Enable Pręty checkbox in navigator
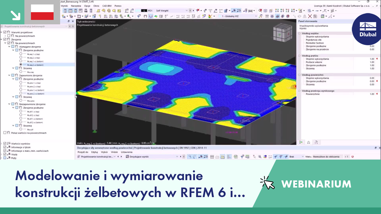Viewport: 381px width, 214px height. tap(5, 158)
